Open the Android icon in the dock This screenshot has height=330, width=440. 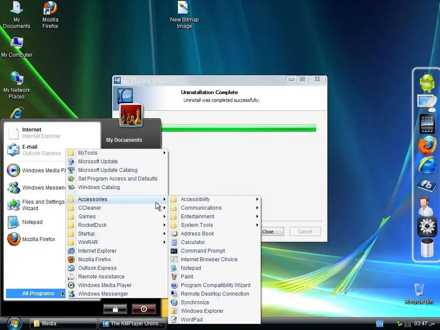coord(427,83)
